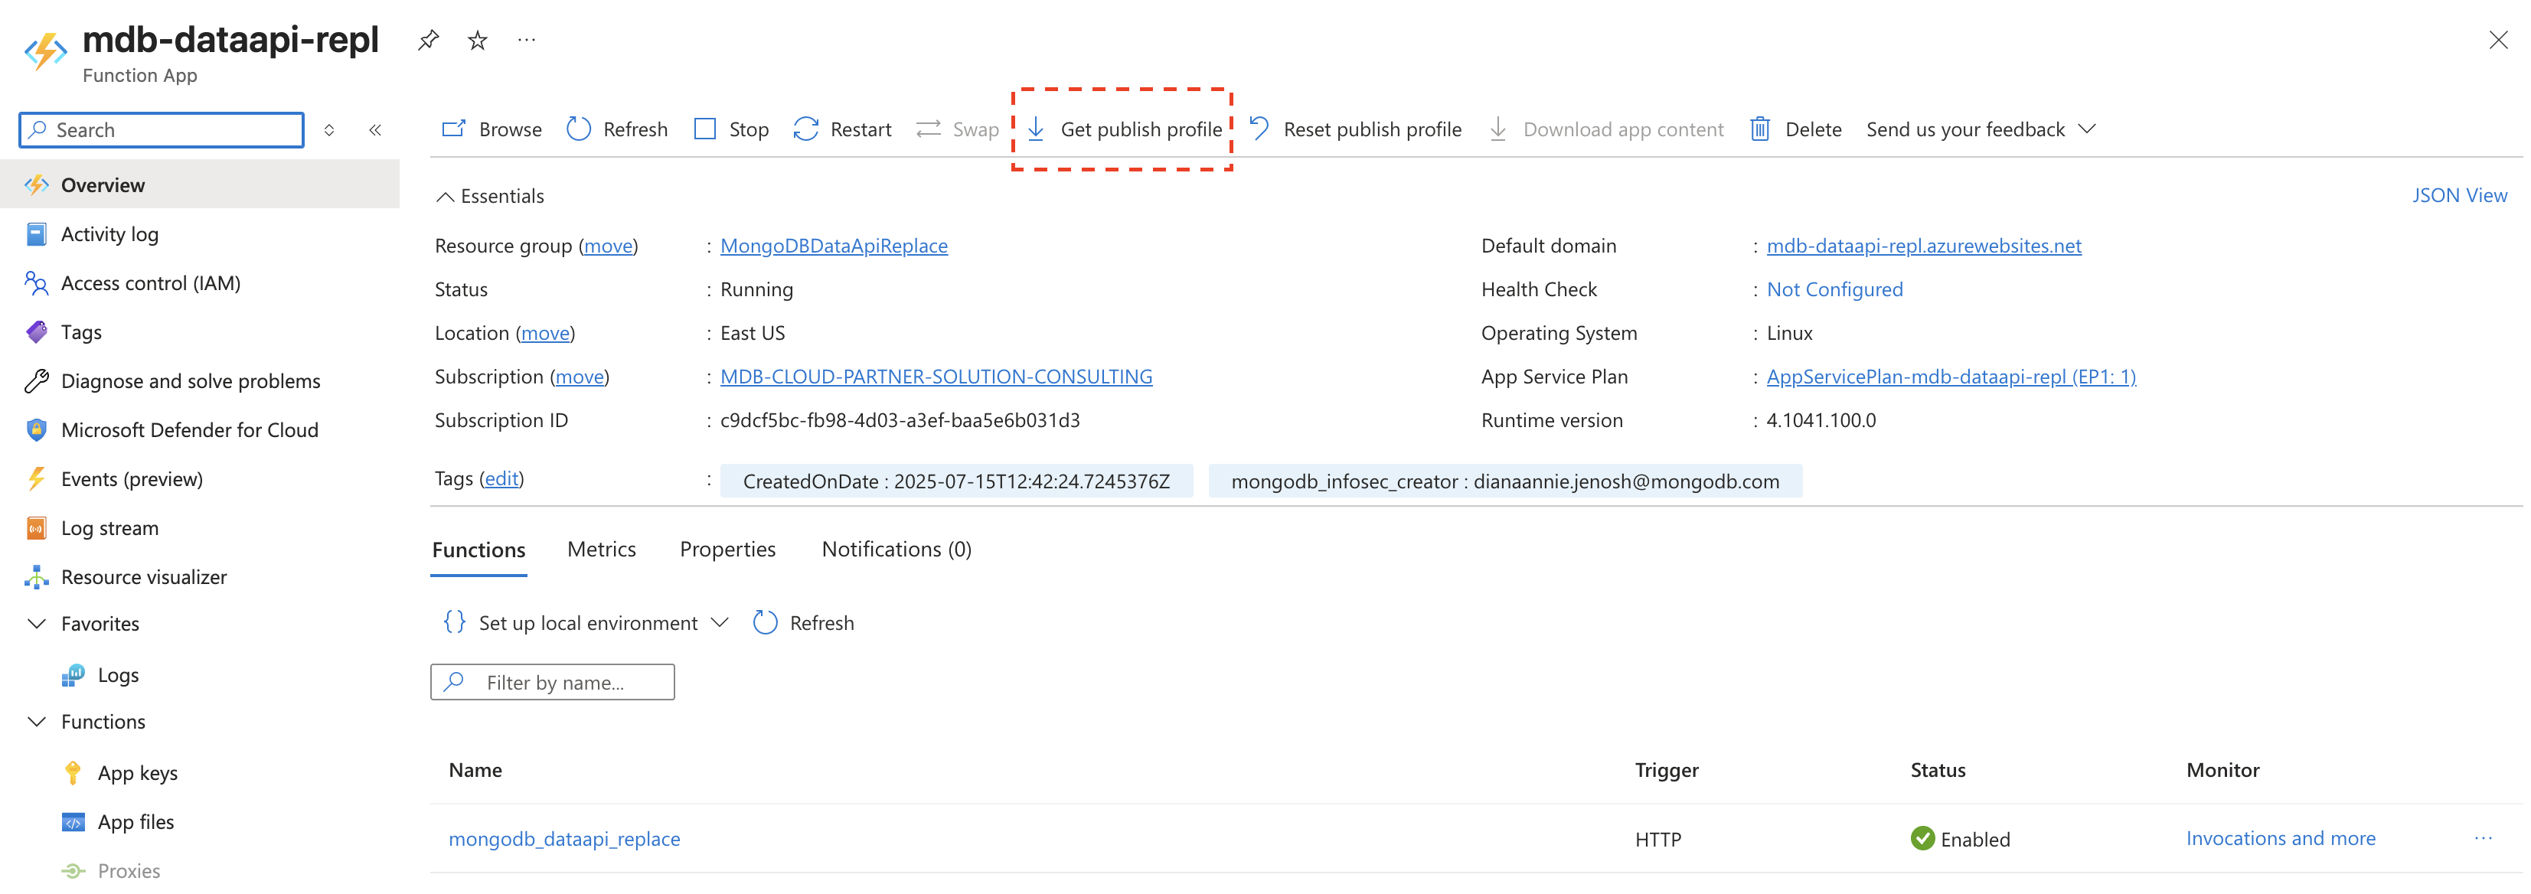Open JSON View of Essentials
This screenshot has width=2531, height=894.
[x=2461, y=195]
